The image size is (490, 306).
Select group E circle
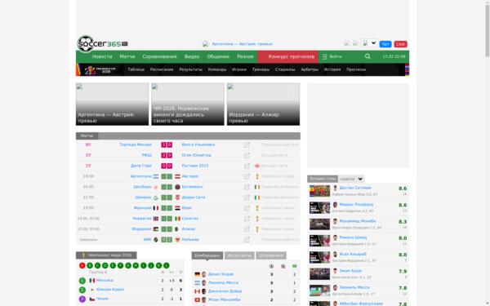113,265
